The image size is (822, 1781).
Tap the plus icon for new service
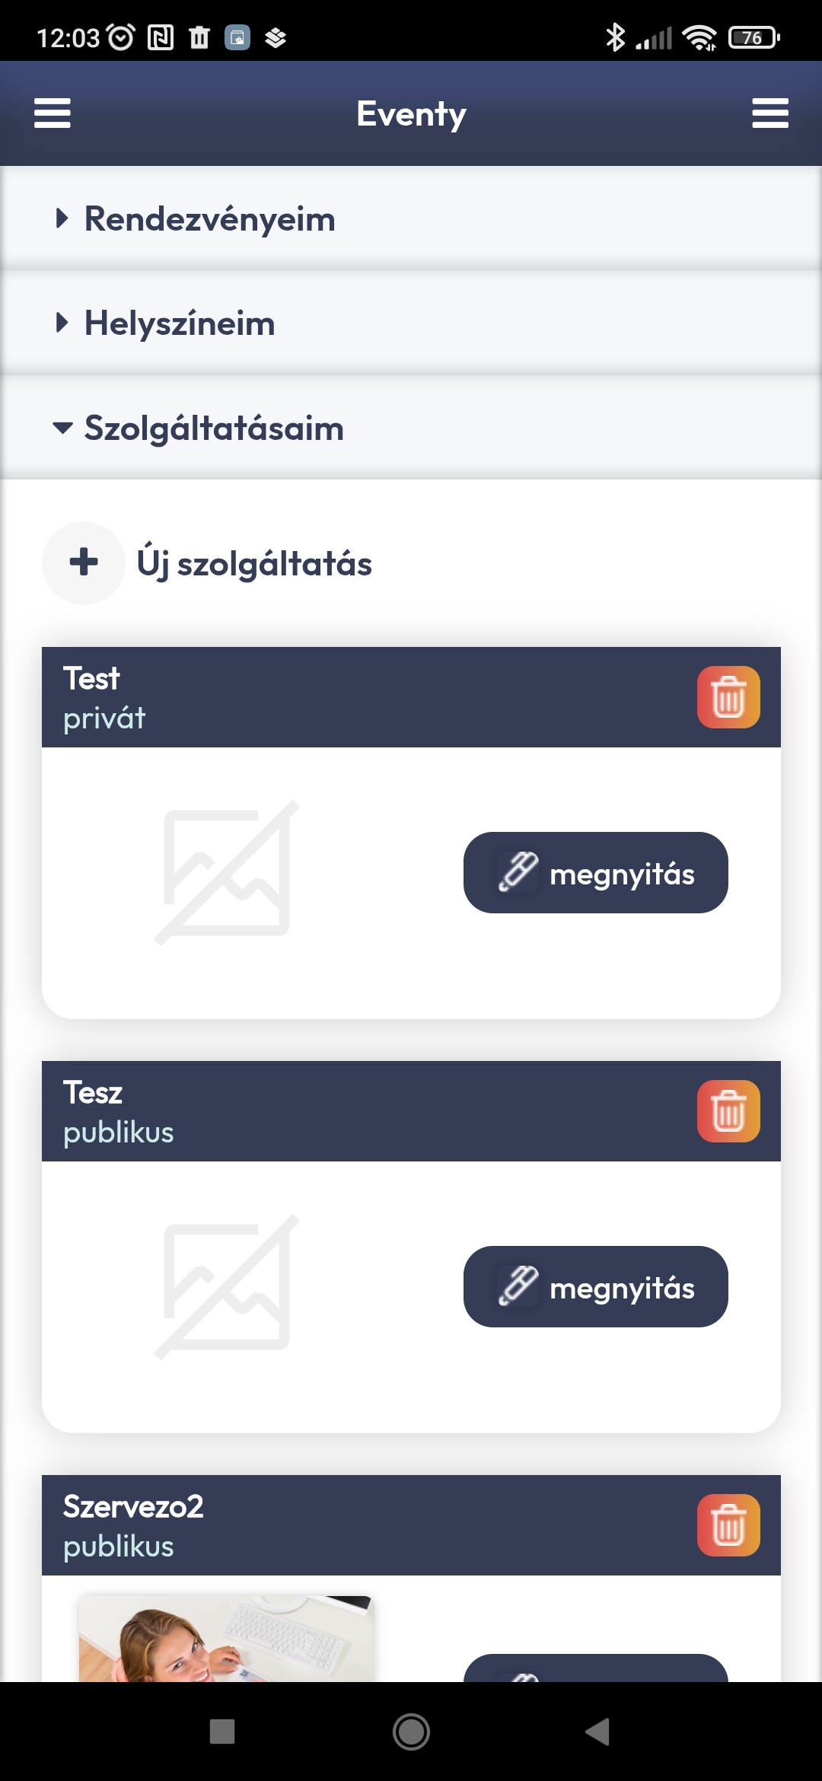coord(84,563)
